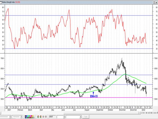158x119 pixels.
Task: Click the first colorful round icon in the bottom toolbar
Action: (38, 117)
